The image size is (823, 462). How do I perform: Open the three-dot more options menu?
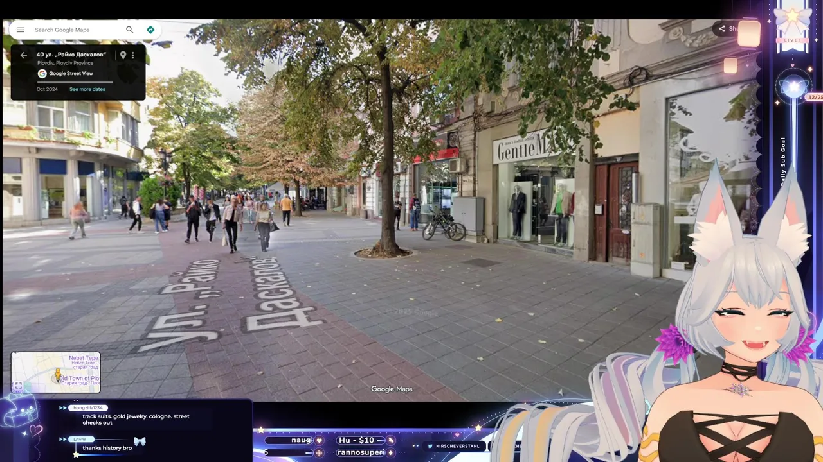click(x=133, y=55)
